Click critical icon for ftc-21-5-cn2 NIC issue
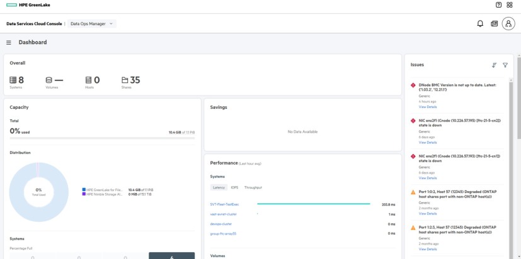 [x=413, y=121]
